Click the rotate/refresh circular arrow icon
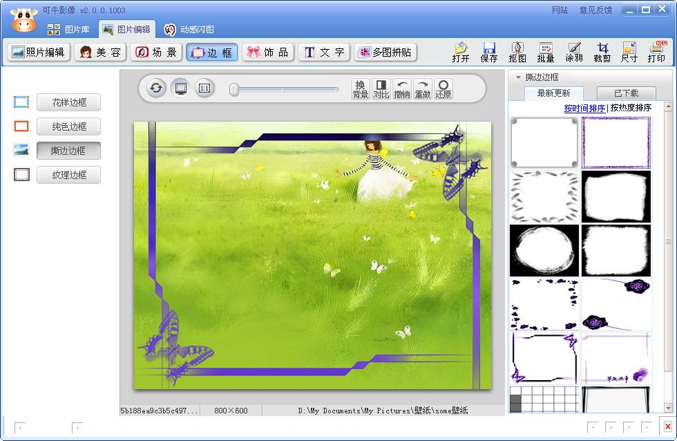Viewport: 677px width, 441px height. point(156,88)
